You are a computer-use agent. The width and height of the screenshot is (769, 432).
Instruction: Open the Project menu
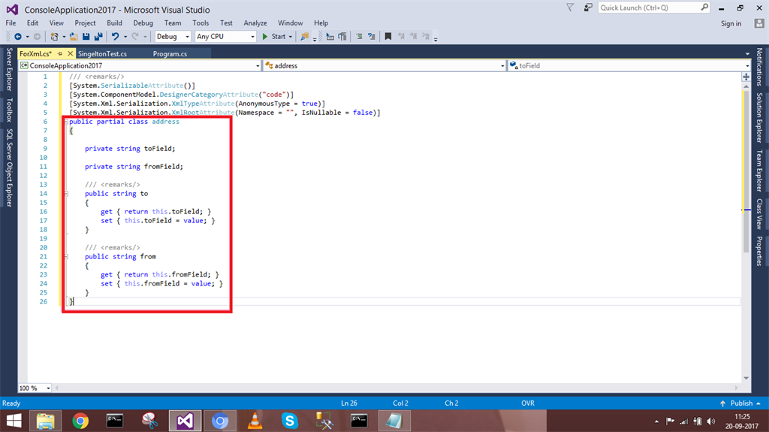click(x=85, y=23)
